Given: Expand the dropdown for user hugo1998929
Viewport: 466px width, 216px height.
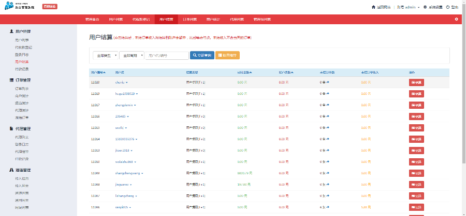Looking at the screenshot, I should click(x=137, y=94).
